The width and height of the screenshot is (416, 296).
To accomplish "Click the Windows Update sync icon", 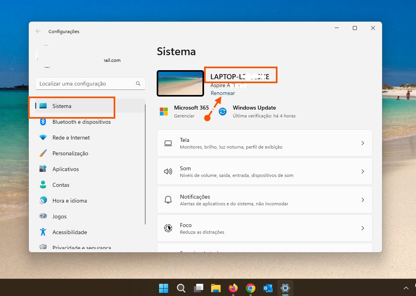I will [x=223, y=112].
